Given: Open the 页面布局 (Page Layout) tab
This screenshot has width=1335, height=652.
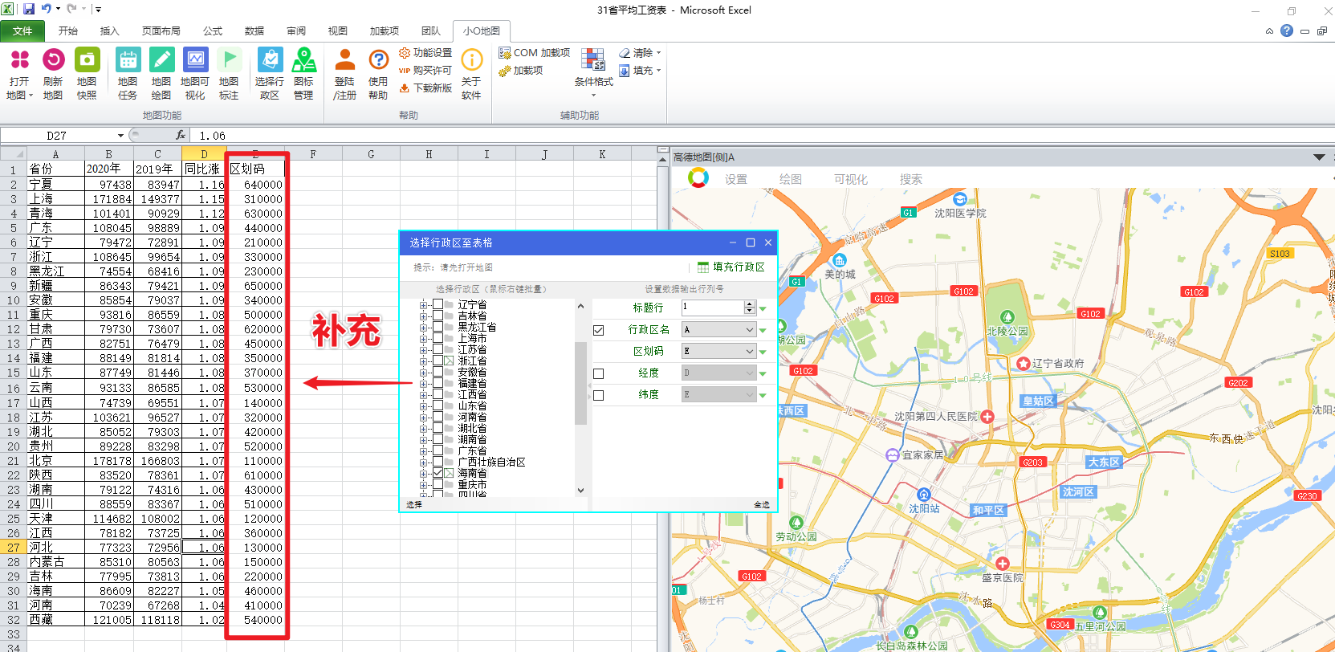Looking at the screenshot, I should tap(161, 31).
